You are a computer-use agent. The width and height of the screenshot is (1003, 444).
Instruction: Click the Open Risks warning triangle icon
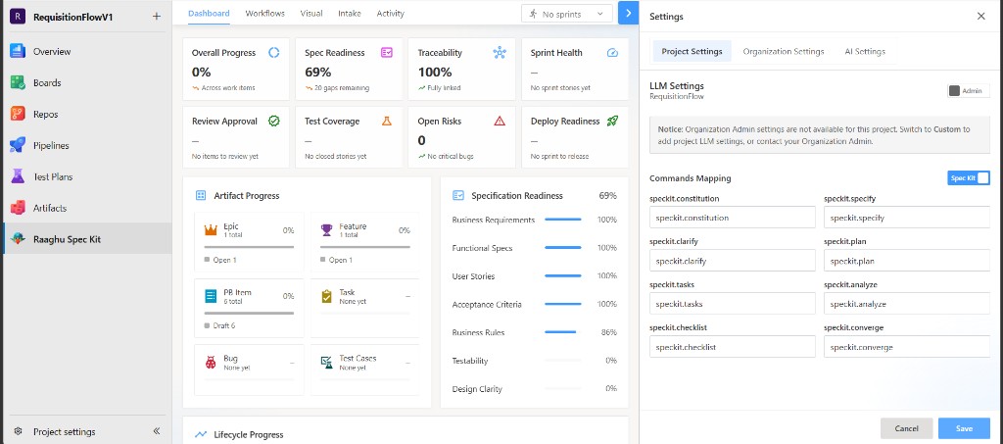coord(500,121)
